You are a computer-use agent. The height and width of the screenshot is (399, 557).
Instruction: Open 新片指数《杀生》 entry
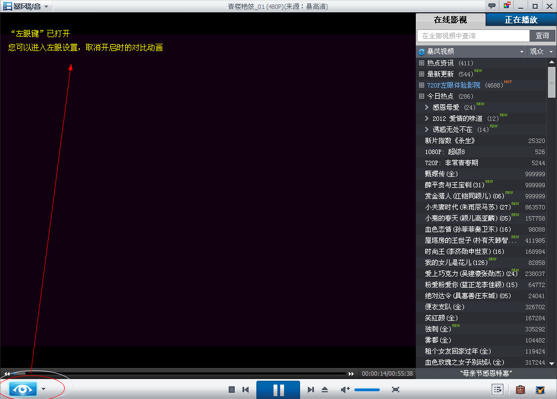click(x=482, y=141)
